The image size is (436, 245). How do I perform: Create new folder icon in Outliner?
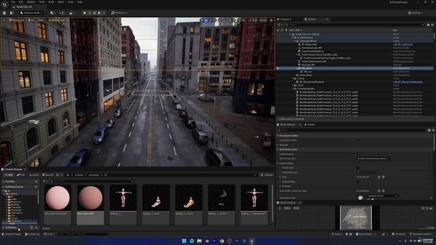(x=428, y=24)
